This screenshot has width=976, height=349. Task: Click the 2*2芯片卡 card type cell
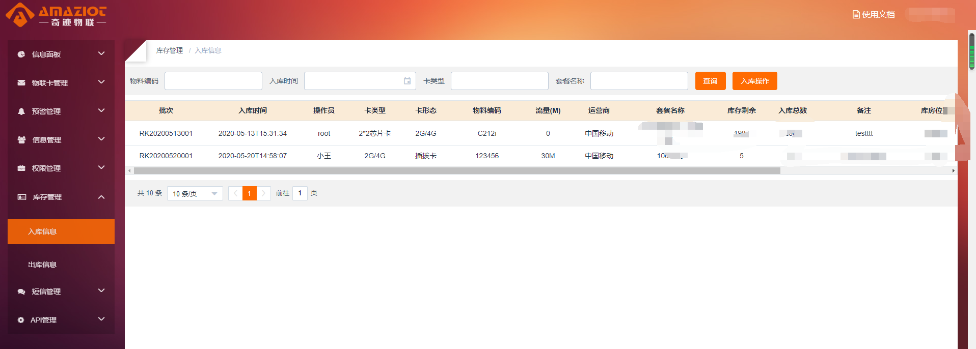pos(375,133)
